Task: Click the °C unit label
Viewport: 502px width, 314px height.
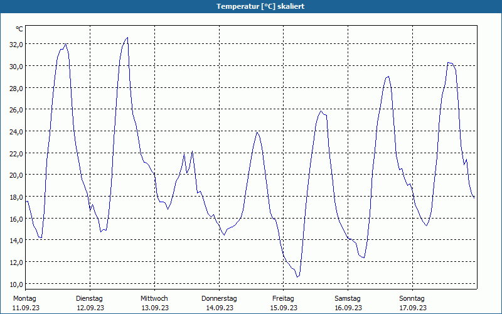Action: [19, 29]
